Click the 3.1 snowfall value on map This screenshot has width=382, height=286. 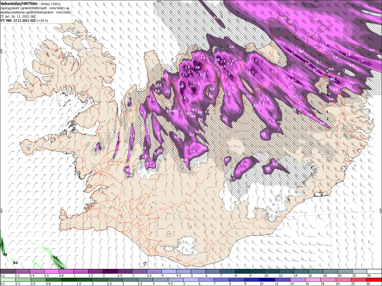point(230,74)
